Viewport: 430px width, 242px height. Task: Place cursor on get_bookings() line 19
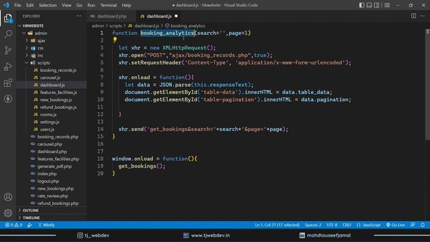point(142,166)
